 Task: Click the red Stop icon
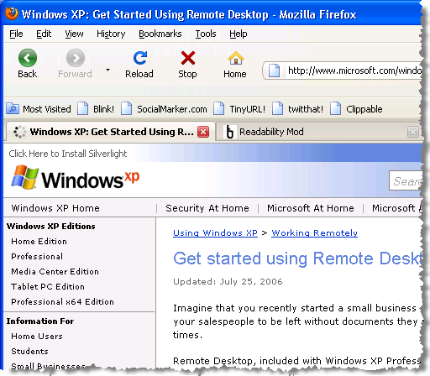tap(188, 58)
